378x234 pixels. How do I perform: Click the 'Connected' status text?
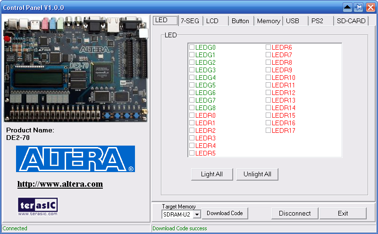[x=15, y=228]
